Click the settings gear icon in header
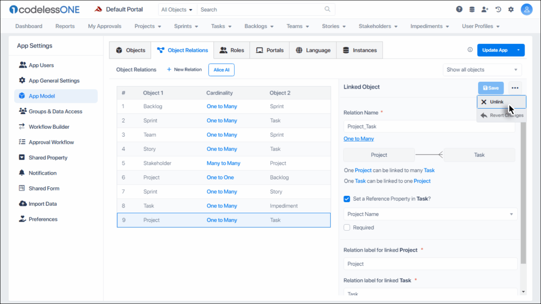541x304 pixels. coord(511,9)
